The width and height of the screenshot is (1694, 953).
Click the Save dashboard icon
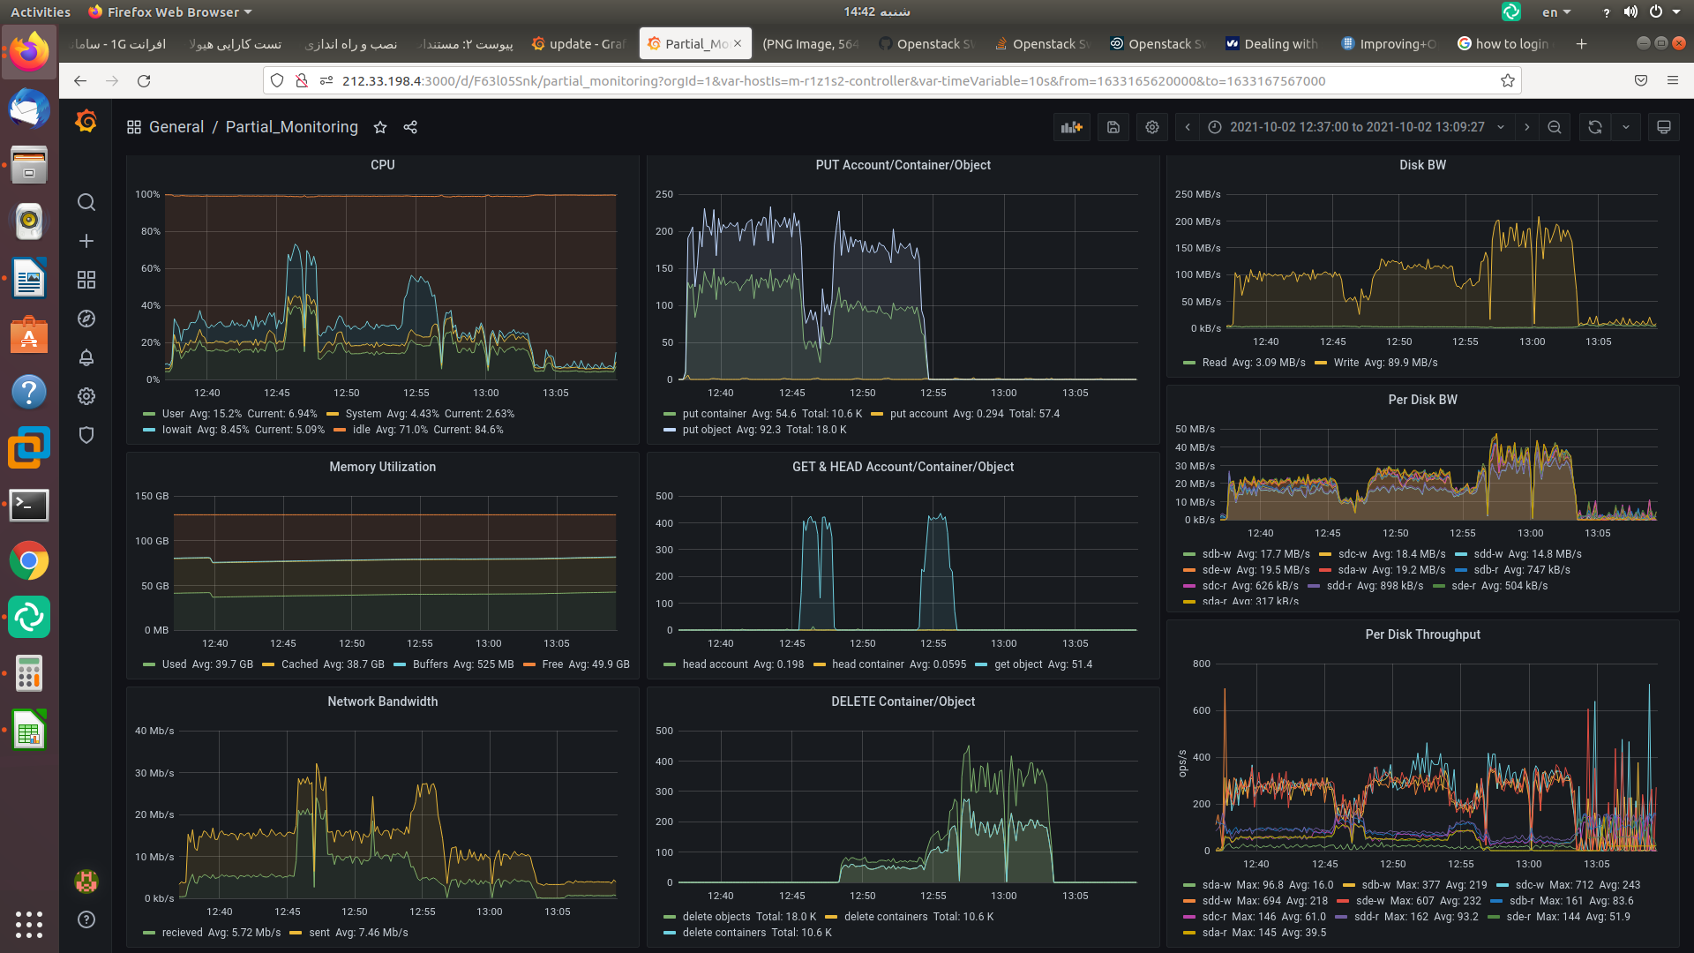pos(1113,127)
